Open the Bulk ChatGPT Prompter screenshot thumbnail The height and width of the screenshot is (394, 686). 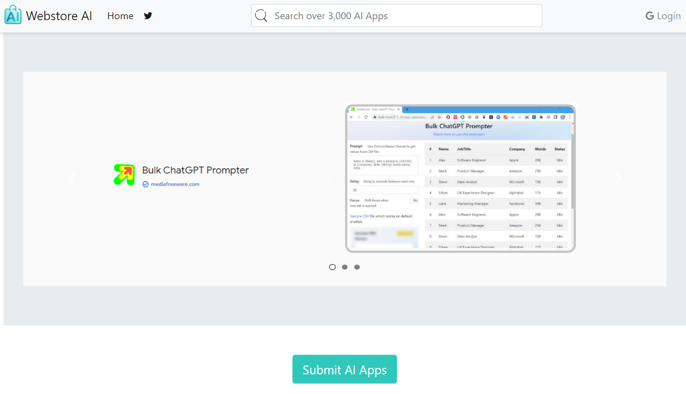click(x=460, y=179)
